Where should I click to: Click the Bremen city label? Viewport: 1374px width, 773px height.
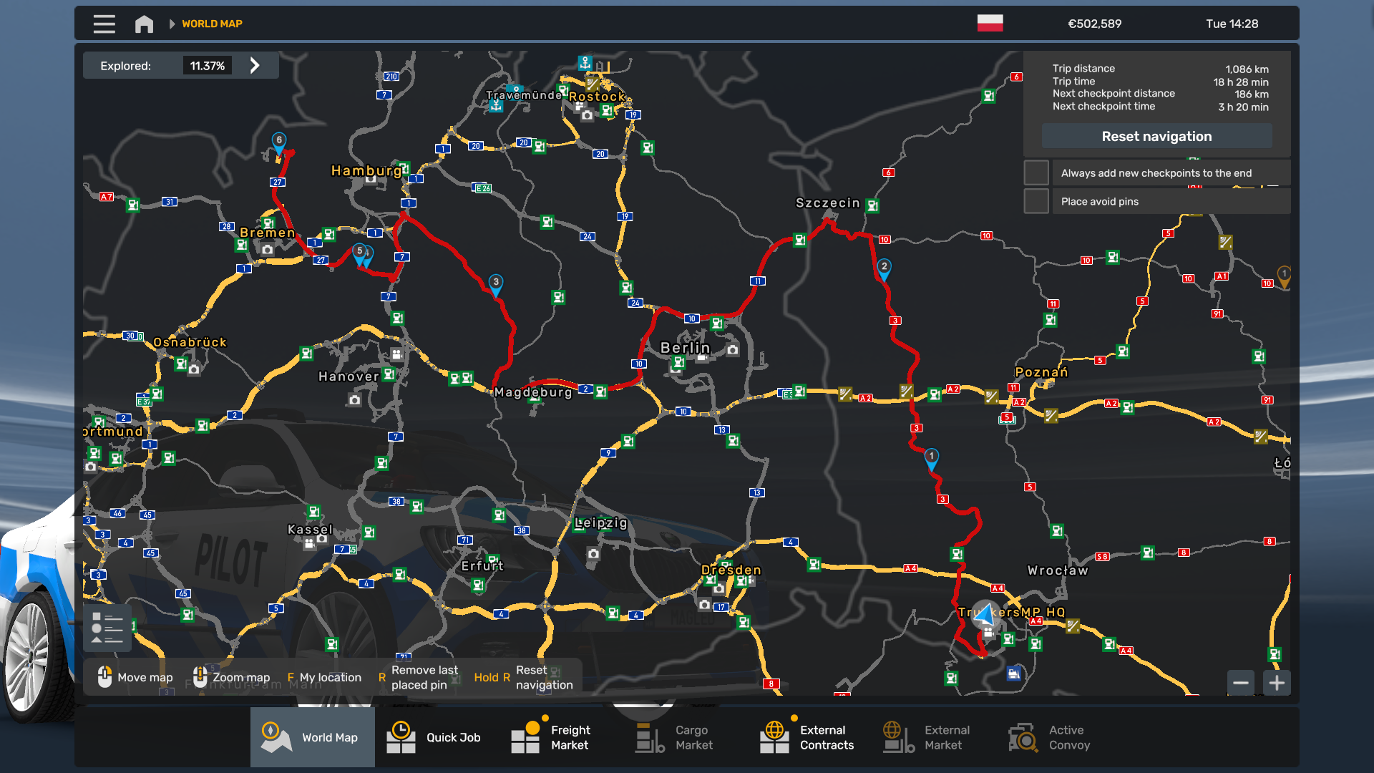tap(267, 233)
